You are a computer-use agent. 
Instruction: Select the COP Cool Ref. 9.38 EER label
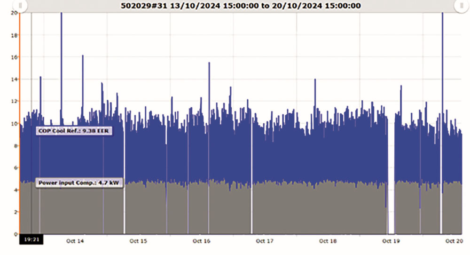(x=74, y=131)
